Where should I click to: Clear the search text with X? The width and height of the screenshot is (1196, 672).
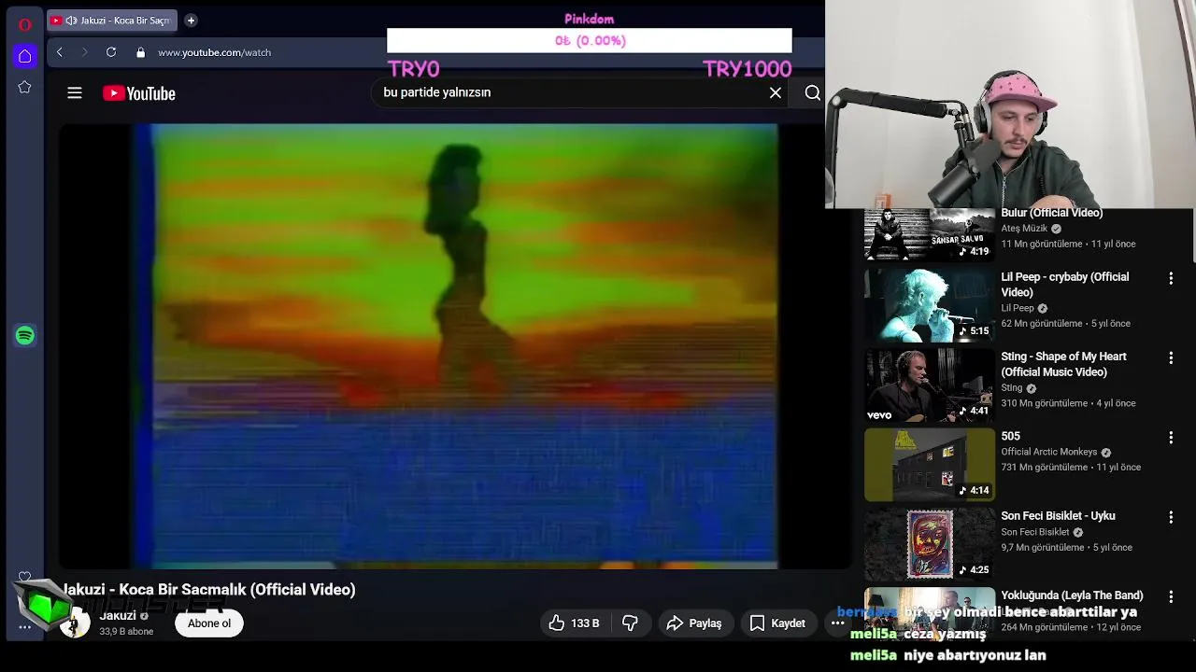coord(776,92)
